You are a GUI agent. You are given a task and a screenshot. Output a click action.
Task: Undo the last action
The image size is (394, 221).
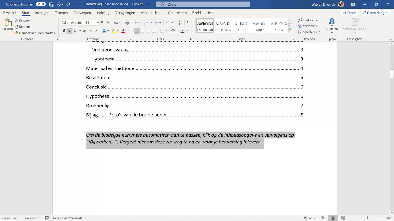coord(58,4)
